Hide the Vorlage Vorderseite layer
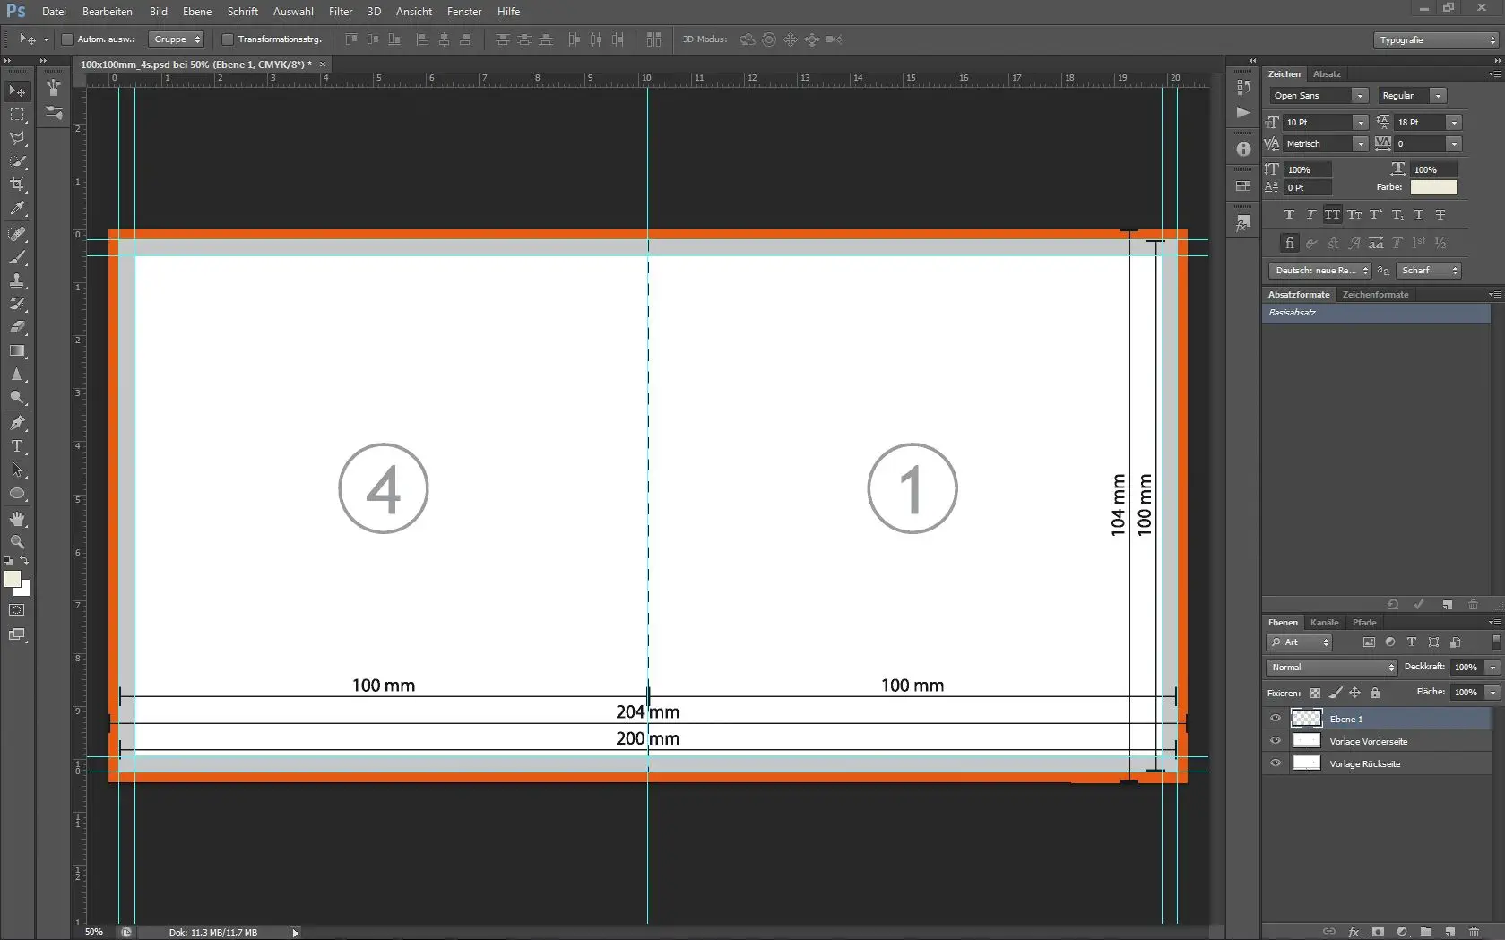 (1275, 741)
